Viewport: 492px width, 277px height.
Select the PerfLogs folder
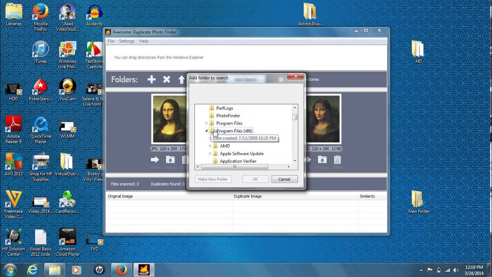(224, 108)
